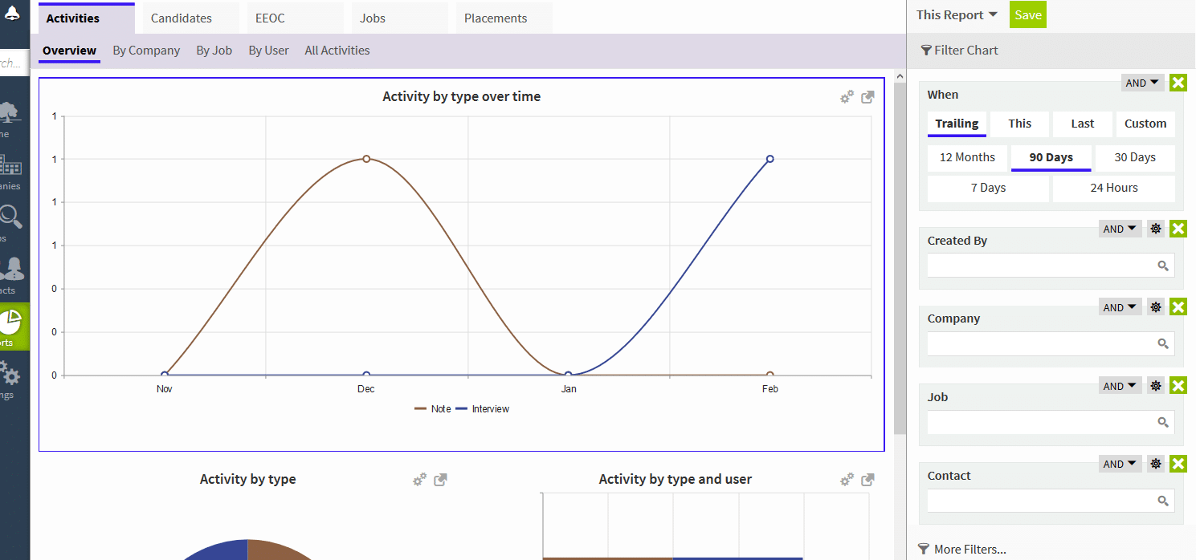Click the notification bell icon in sidebar
Image resolution: width=1196 pixels, height=560 pixels.
click(x=11, y=14)
